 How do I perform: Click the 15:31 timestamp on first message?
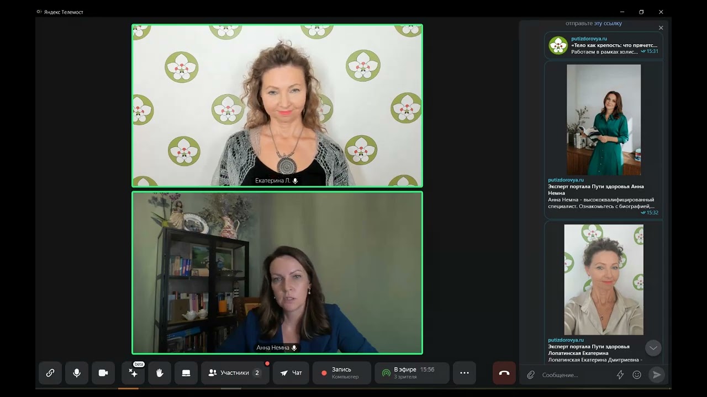pyautogui.click(x=652, y=51)
